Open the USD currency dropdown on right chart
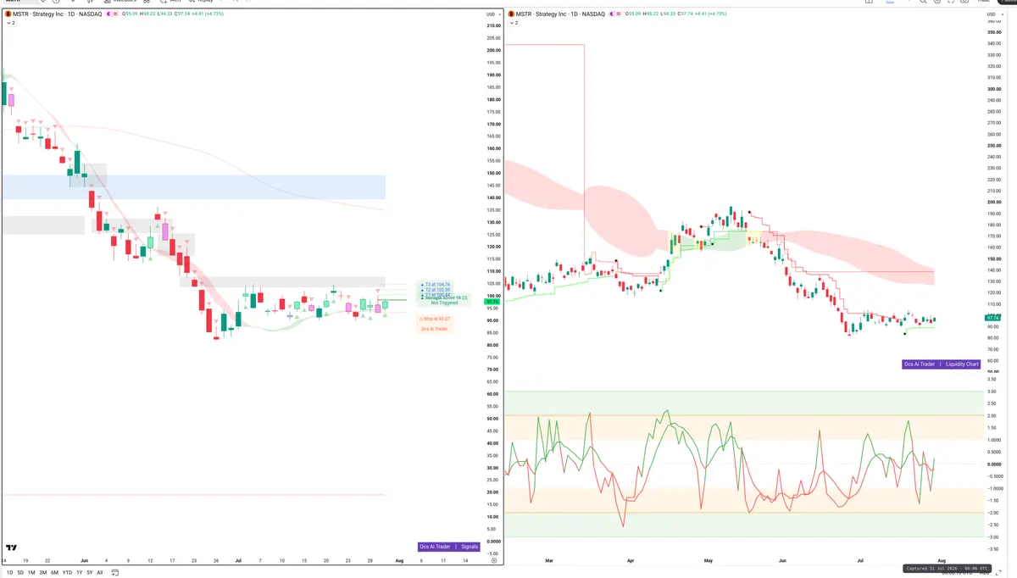 993,14
